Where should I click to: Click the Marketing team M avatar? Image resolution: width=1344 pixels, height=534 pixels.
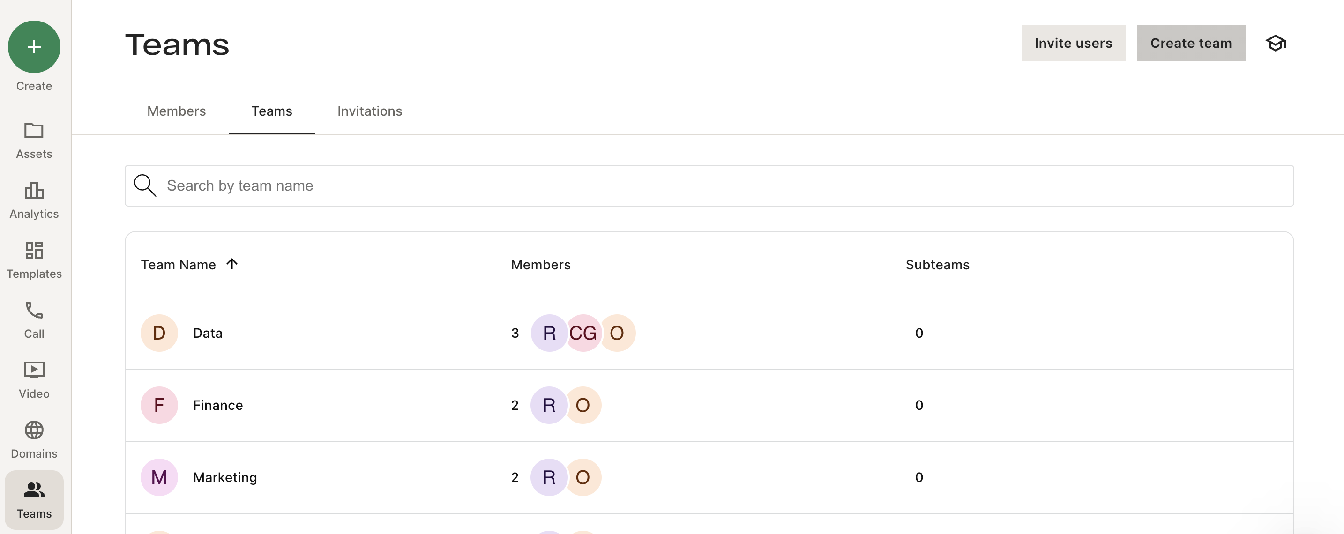pos(159,477)
